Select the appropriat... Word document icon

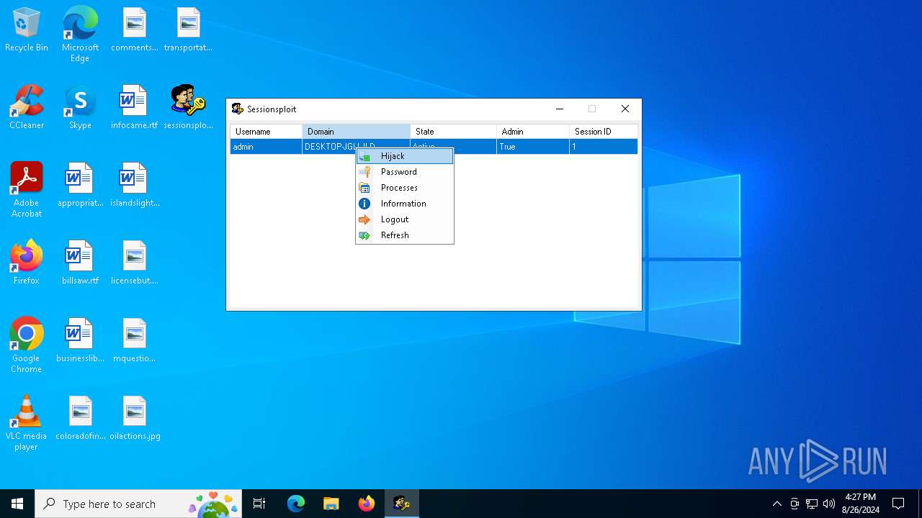(80, 185)
